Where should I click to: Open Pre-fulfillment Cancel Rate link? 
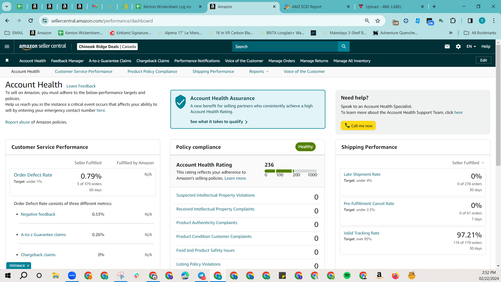click(369, 204)
